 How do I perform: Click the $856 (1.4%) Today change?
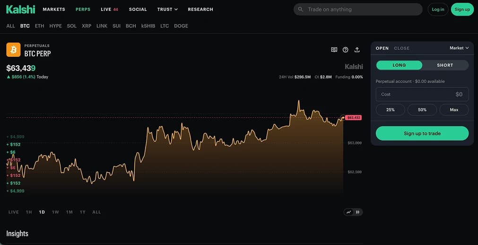27,77
